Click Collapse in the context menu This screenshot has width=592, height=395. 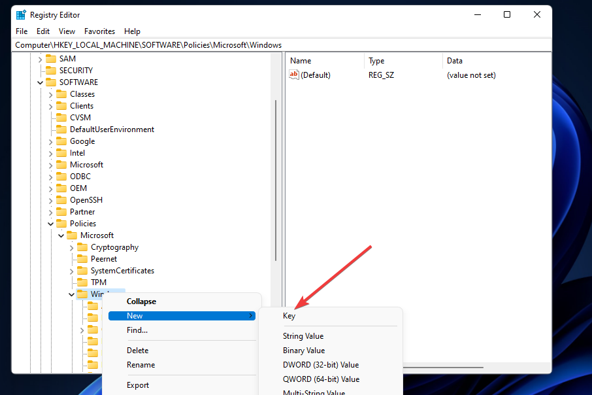tap(140, 301)
